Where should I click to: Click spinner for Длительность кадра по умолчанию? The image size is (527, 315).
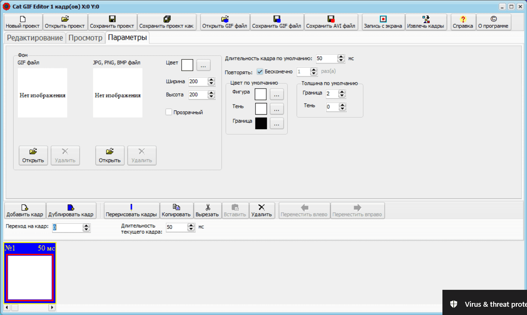[341, 59]
